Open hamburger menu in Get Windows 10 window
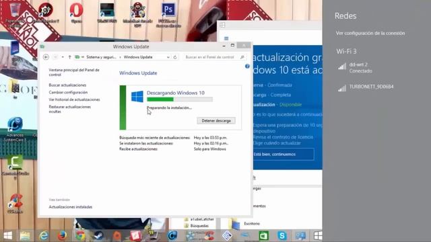This screenshot has height=242, width=431. (226, 38)
